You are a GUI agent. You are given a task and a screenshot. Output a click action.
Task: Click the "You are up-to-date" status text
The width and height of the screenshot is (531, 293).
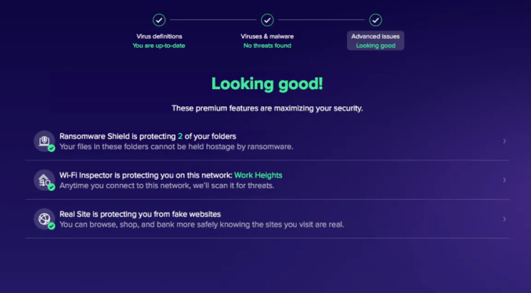(x=159, y=46)
